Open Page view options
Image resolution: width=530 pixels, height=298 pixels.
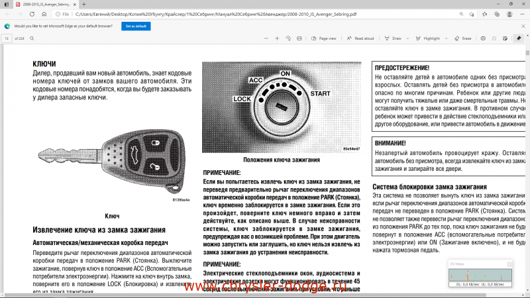[324, 38]
